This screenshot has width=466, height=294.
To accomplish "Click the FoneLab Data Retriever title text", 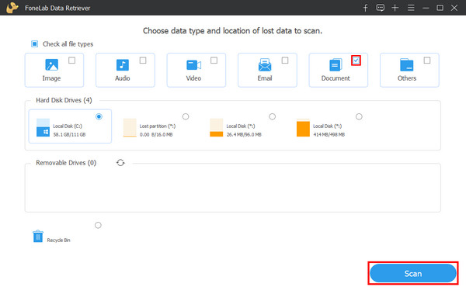I will [57, 8].
